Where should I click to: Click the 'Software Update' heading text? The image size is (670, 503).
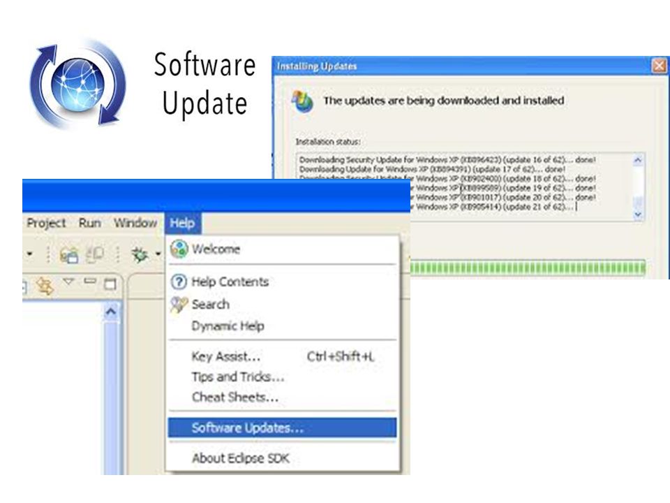(x=204, y=84)
